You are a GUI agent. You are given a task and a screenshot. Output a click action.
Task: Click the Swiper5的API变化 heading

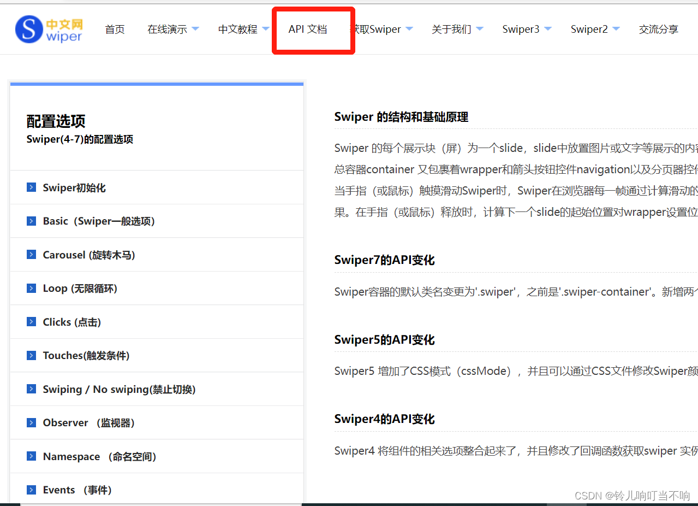click(384, 340)
